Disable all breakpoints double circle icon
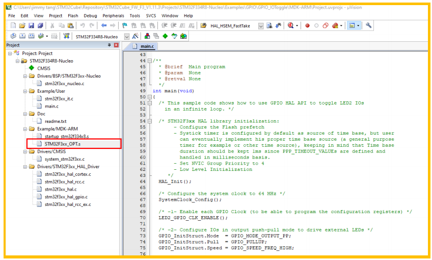 326,25
